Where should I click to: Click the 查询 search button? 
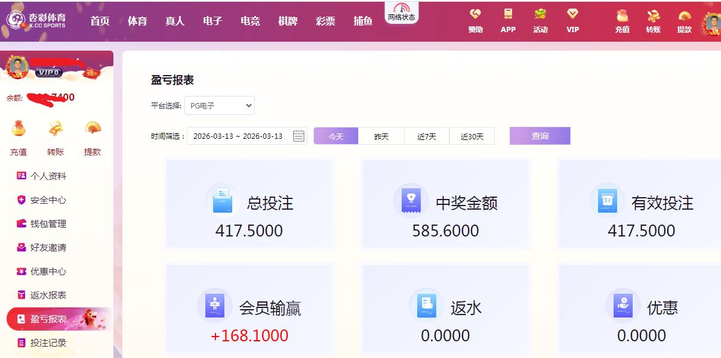click(540, 136)
